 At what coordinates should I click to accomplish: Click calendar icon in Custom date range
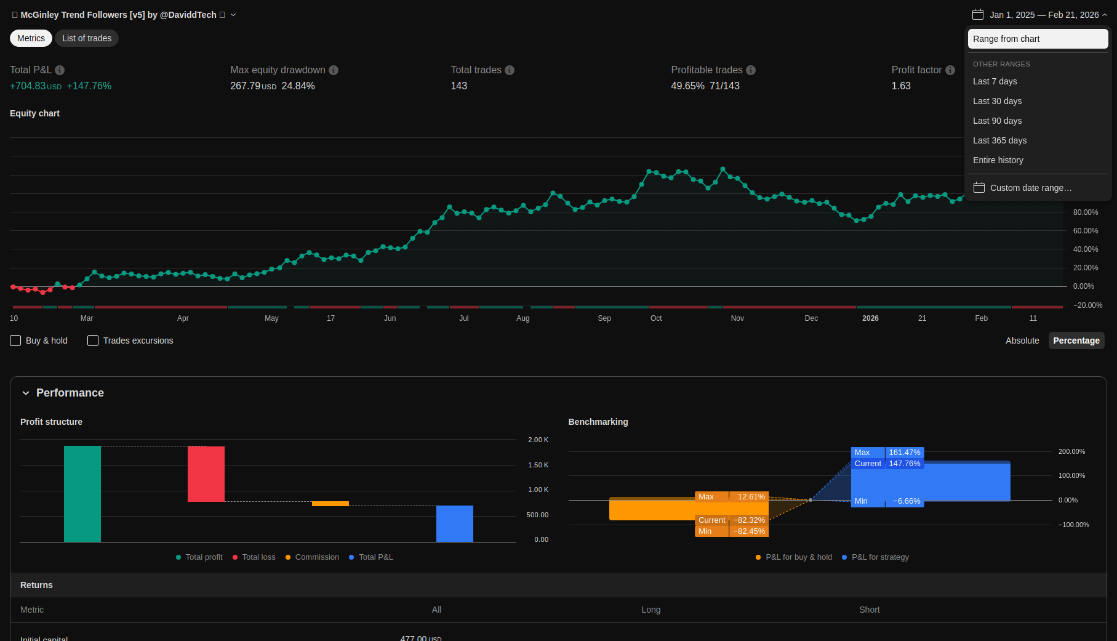point(979,188)
